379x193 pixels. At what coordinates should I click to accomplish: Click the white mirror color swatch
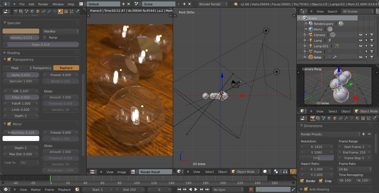tap(21, 138)
